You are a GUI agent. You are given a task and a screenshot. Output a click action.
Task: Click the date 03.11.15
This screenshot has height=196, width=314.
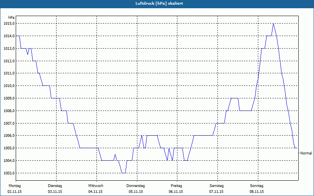click(x=55, y=192)
